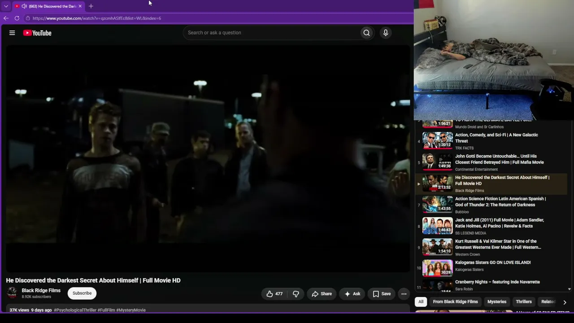Image resolution: width=574 pixels, height=323 pixels.
Task: Start voice search with microphone icon
Action: (385, 33)
